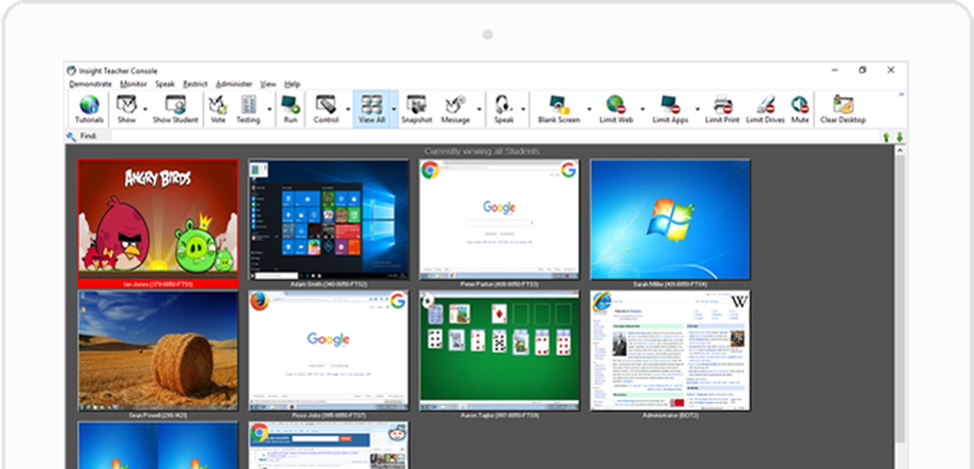This screenshot has height=469, width=974.
Task: Click the Run program icon
Action: 290,104
